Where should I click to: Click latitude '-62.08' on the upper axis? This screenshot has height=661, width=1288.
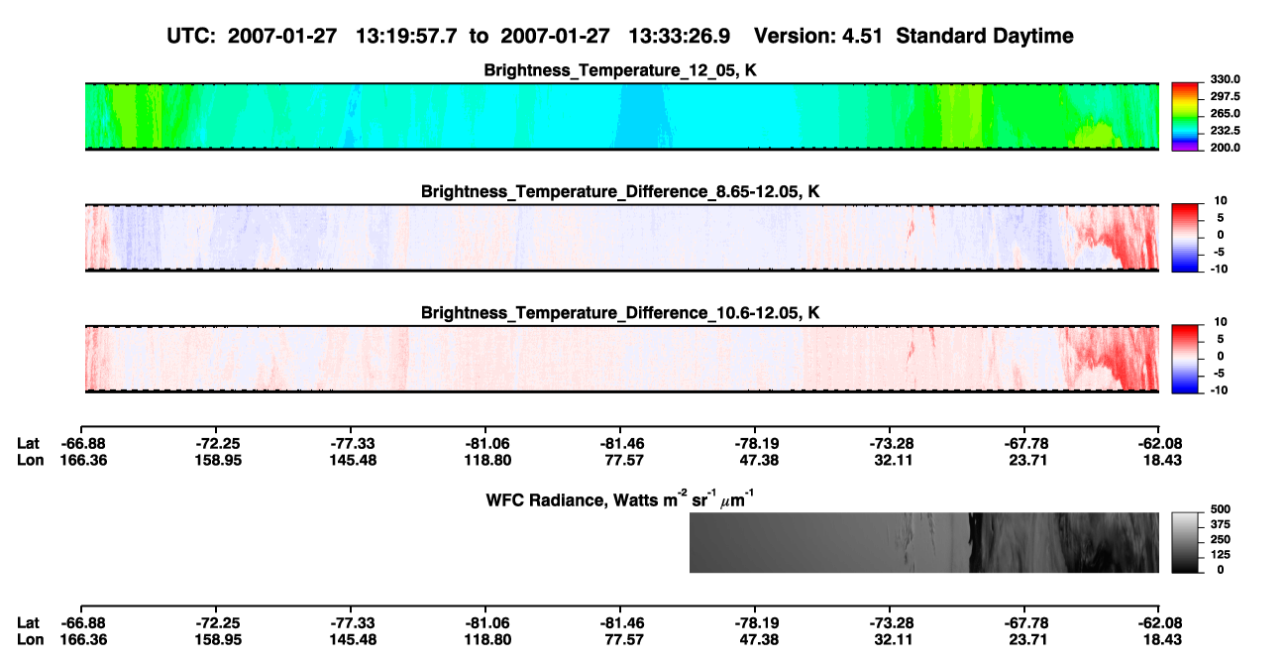1160,443
